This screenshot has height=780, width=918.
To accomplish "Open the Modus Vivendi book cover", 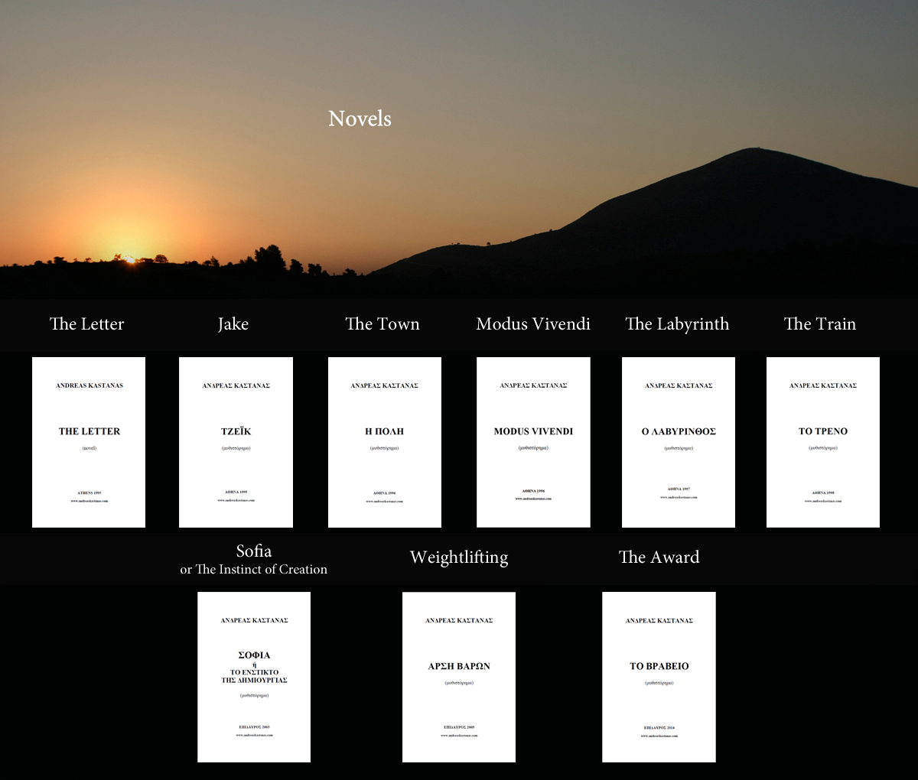I will point(533,442).
